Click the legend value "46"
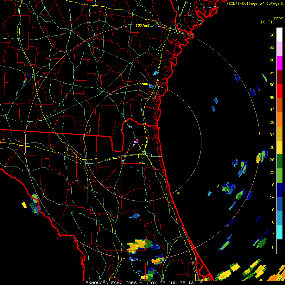Image resolution: width=285 pixels, height=285 pixels. (x=272, y=98)
